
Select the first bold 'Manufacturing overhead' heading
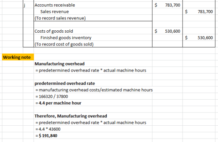point(60,64)
